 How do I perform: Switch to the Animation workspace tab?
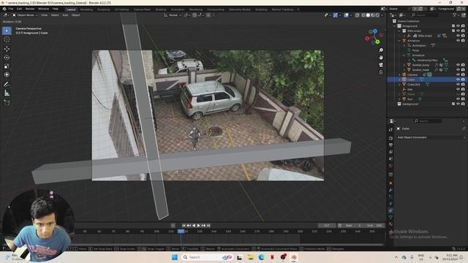178,9
